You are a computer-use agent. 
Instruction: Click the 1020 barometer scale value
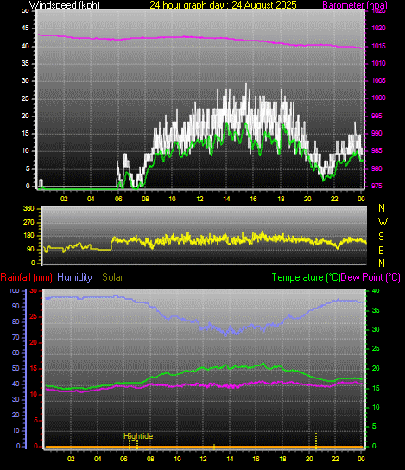click(x=378, y=29)
